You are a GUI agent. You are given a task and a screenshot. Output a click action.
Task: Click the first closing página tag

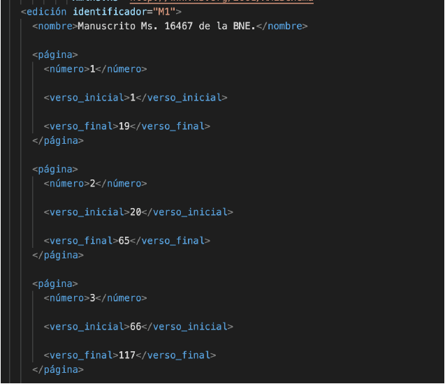[58, 140]
